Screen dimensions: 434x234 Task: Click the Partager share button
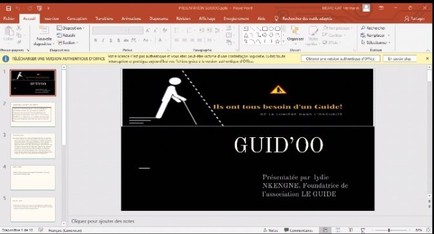tap(415, 19)
